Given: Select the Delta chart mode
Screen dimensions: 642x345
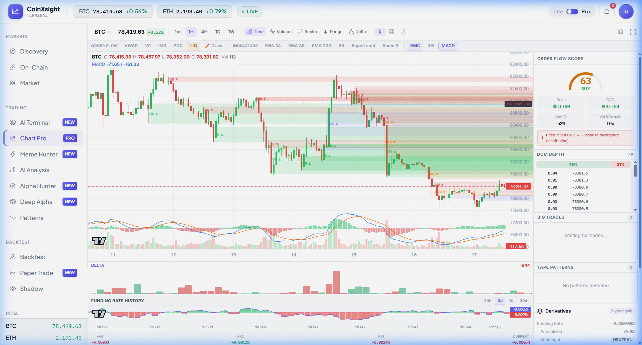Looking at the screenshot, I should [357, 32].
